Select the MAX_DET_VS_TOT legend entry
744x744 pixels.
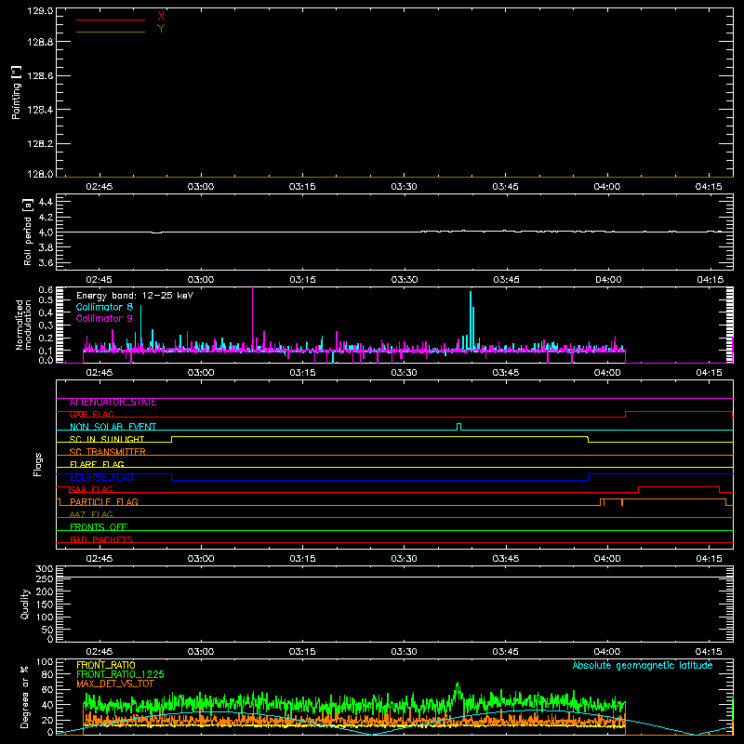tap(115, 684)
